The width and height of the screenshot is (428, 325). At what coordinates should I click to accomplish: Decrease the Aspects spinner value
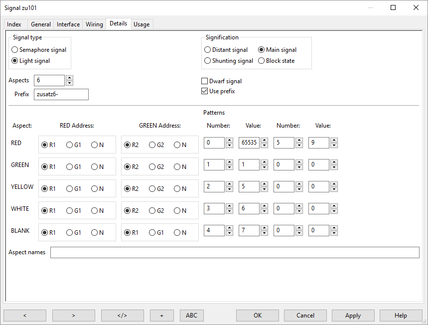(x=70, y=83)
